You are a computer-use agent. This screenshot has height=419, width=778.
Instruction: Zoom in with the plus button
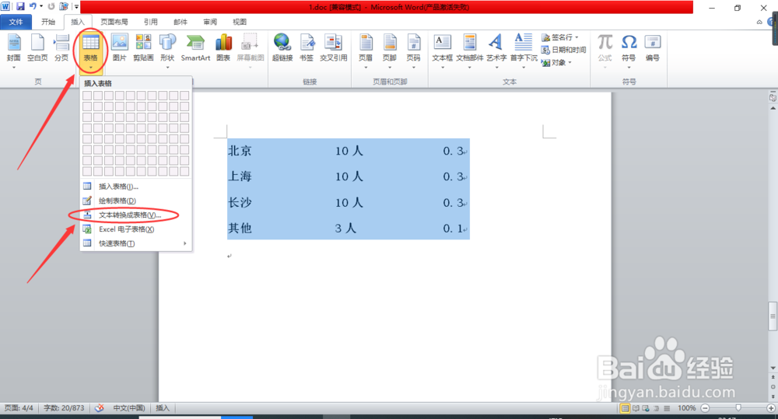[x=771, y=408]
